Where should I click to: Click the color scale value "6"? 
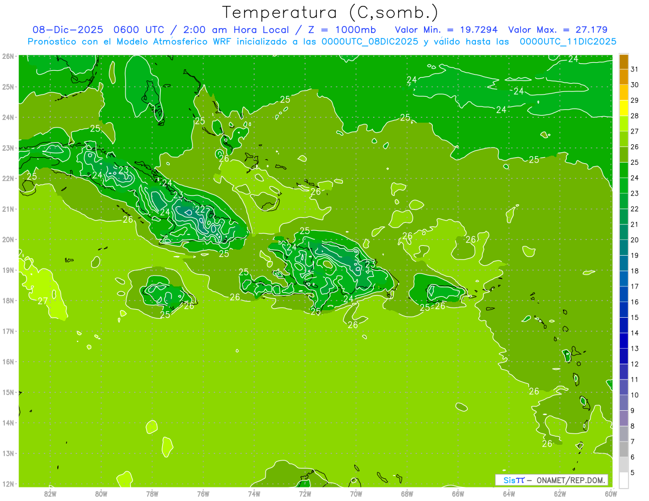pyautogui.click(x=632, y=457)
